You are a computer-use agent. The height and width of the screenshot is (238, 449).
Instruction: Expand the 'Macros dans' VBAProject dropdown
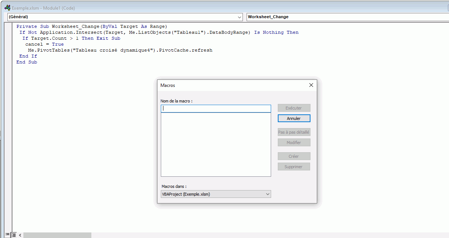coord(267,194)
